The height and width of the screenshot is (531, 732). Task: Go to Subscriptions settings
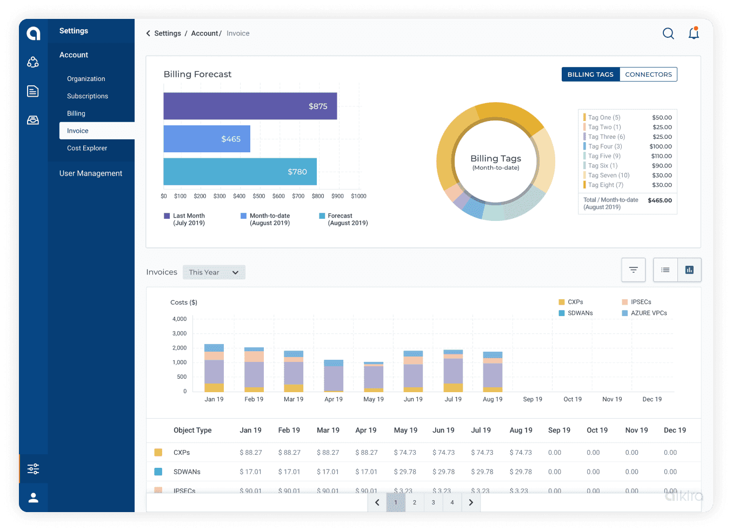(x=87, y=96)
